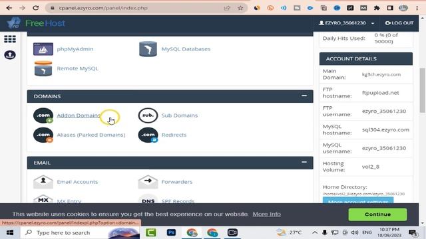Open Photoshop from the taskbar
The width and height of the screenshot is (426, 239).
click(172, 232)
